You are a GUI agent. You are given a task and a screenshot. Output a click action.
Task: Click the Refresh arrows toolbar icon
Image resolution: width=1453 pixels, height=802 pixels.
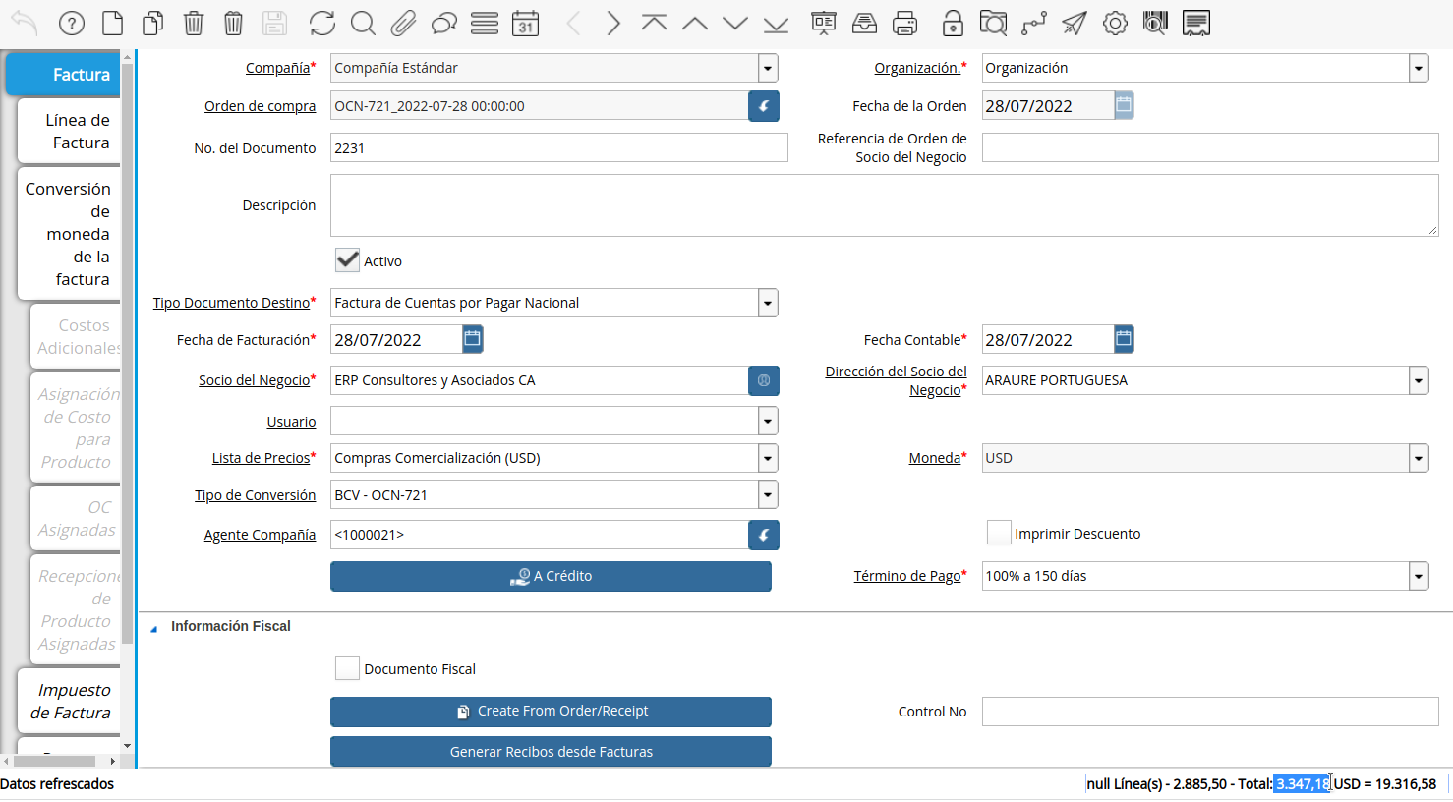pyautogui.click(x=321, y=24)
